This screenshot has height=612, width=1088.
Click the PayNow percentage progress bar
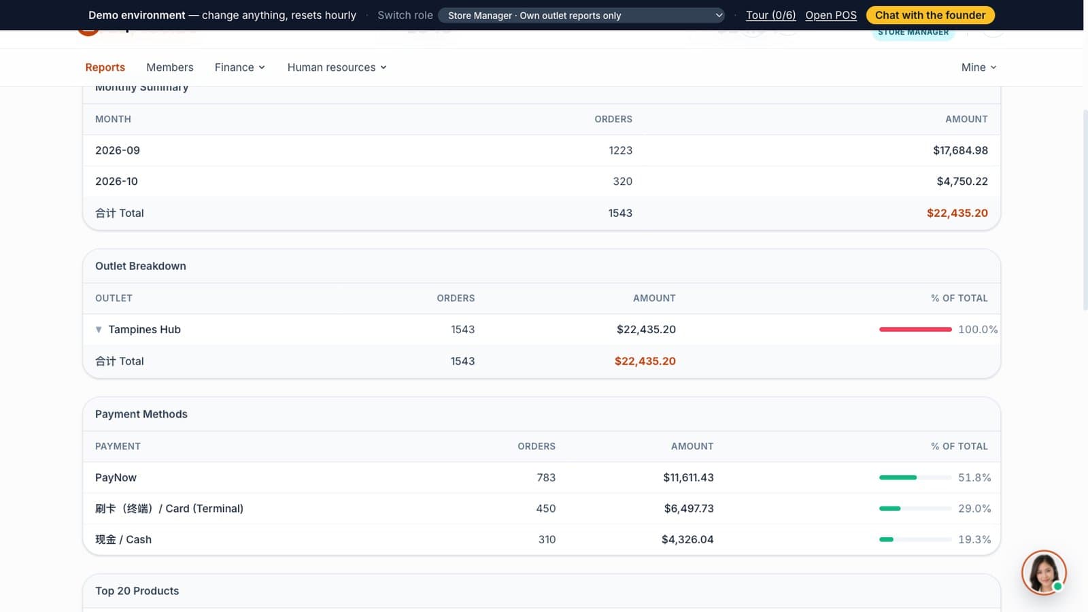pos(915,477)
